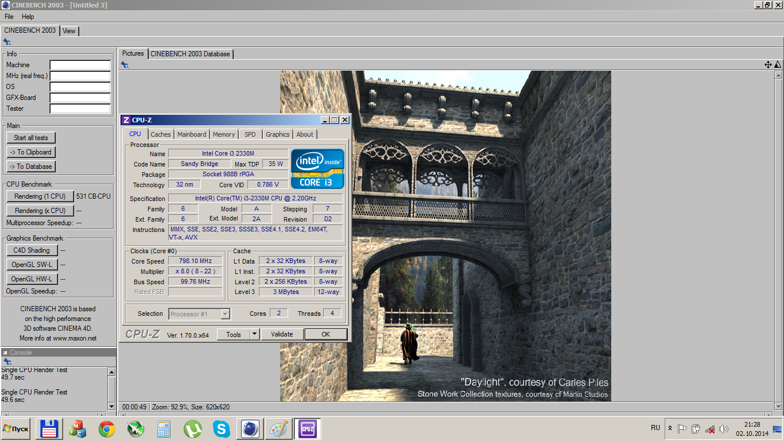Open the floppy disk app on taskbar
This screenshot has height=441, width=784.
tap(49, 429)
